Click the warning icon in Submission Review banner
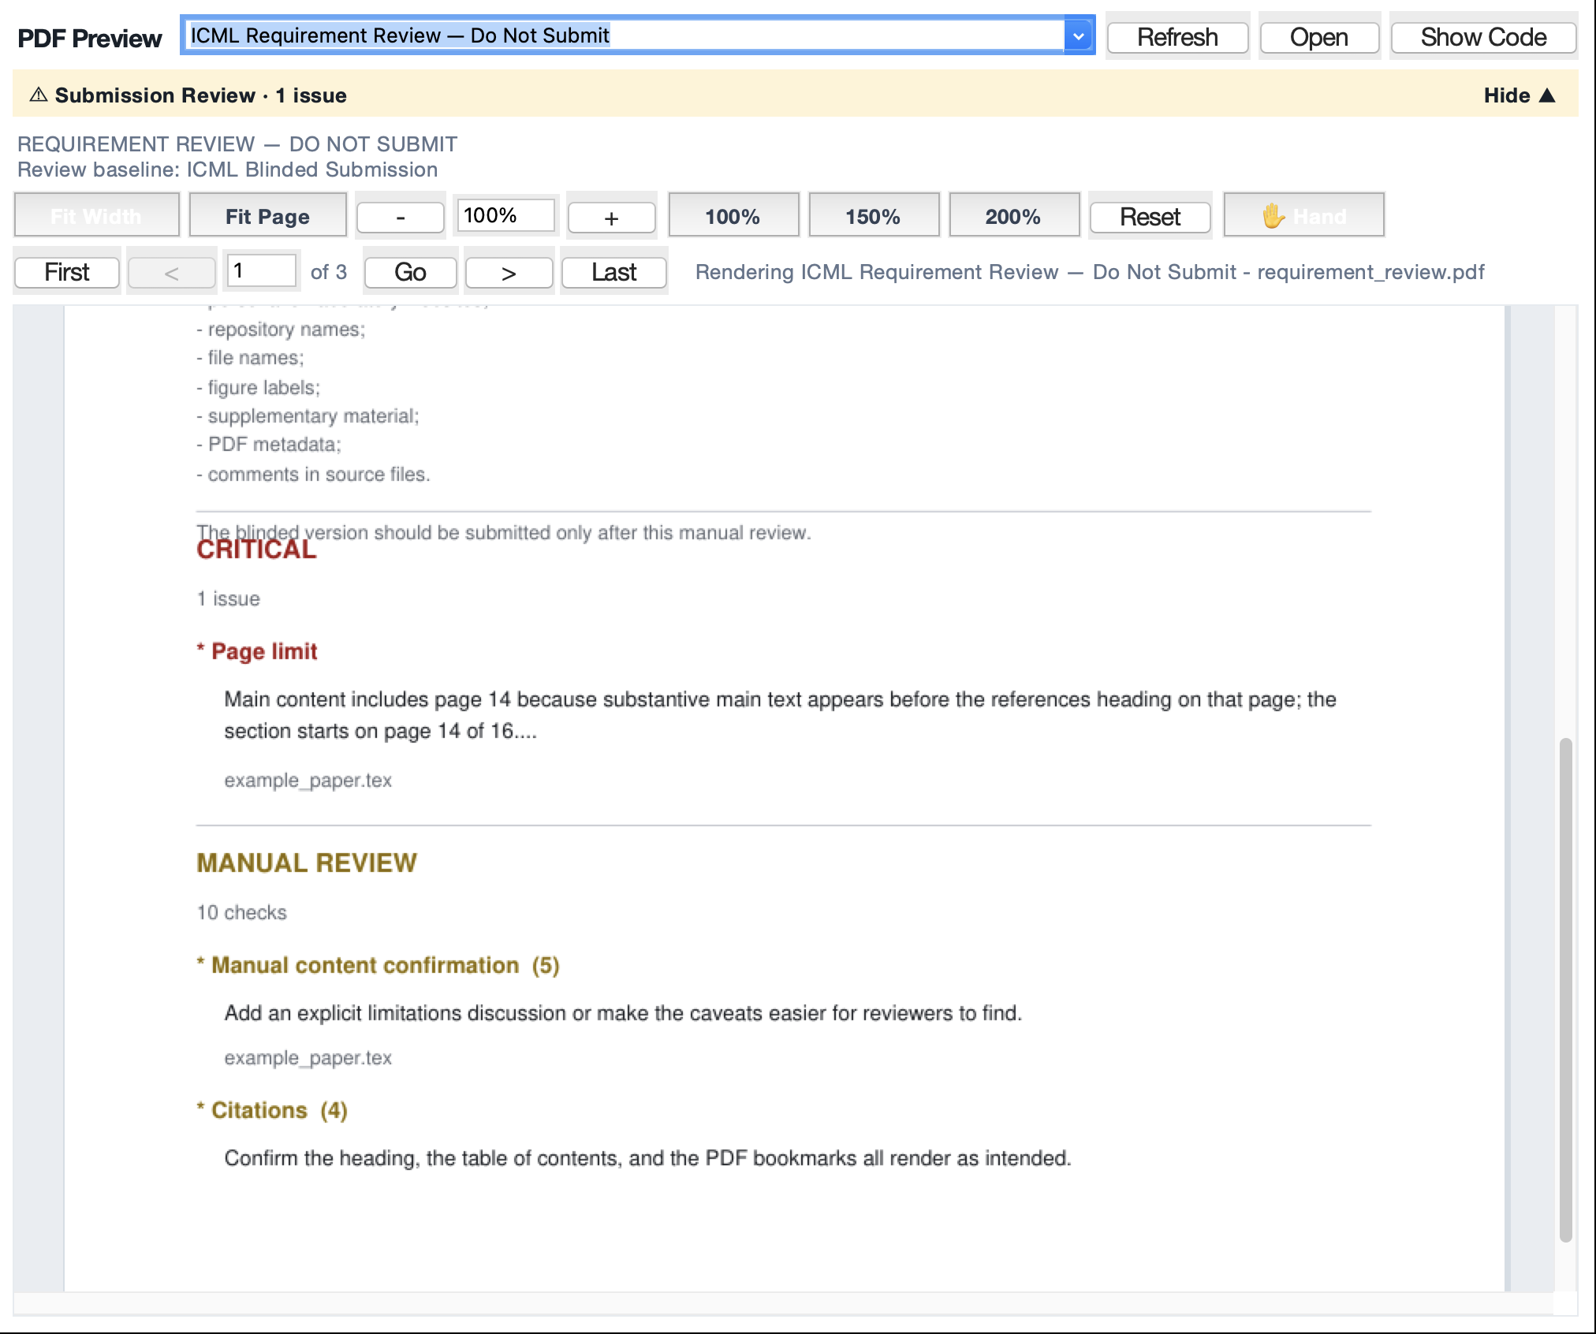The height and width of the screenshot is (1334, 1596). (38, 95)
